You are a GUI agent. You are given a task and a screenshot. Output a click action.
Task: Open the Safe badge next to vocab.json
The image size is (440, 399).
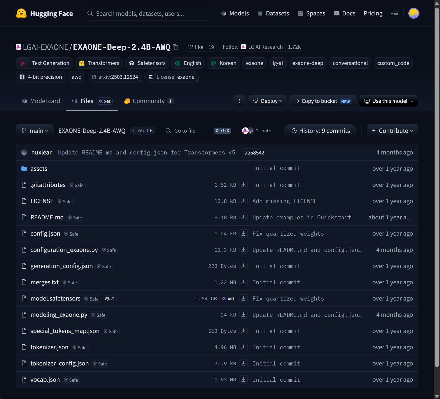click(71, 380)
